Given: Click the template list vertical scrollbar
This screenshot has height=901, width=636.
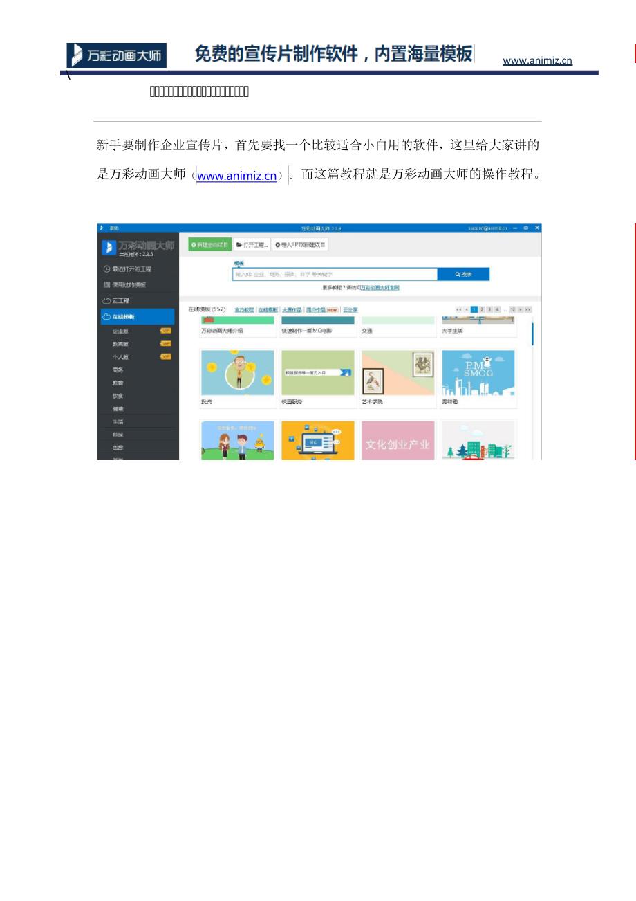Looking at the screenshot, I should coord(532,334).
